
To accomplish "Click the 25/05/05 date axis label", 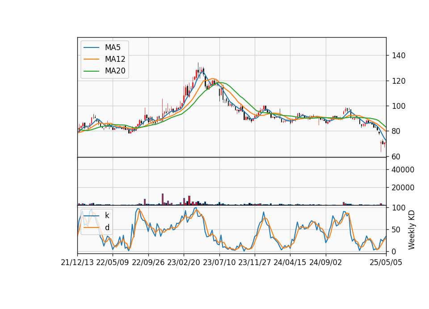I will [x=386, y=262].
